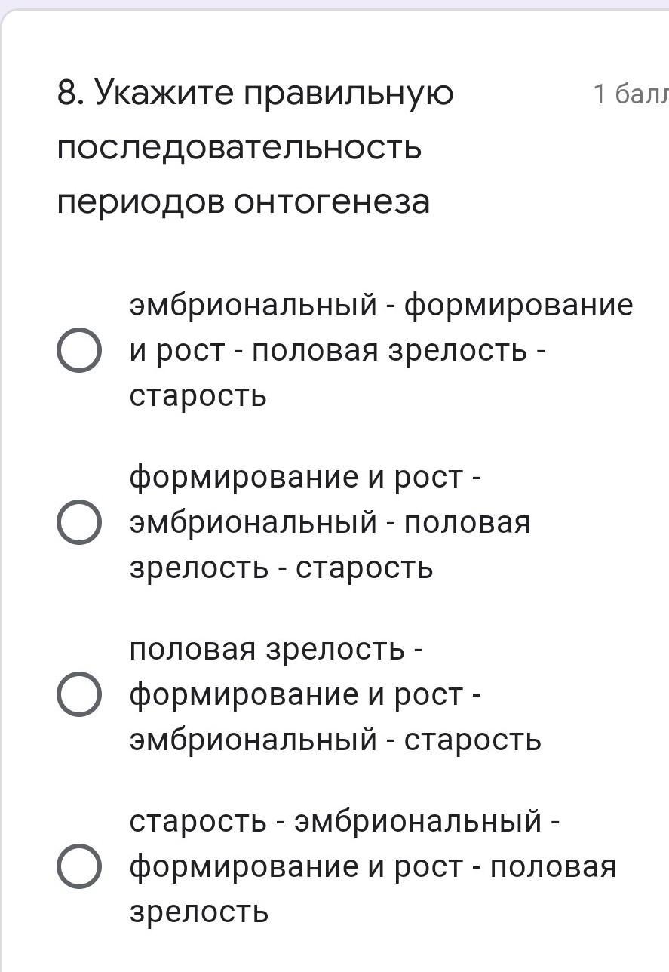Click the number '8.' of the question
This screenshot has width=669, height=972.
pyautogui.click(x=70, y=94)
